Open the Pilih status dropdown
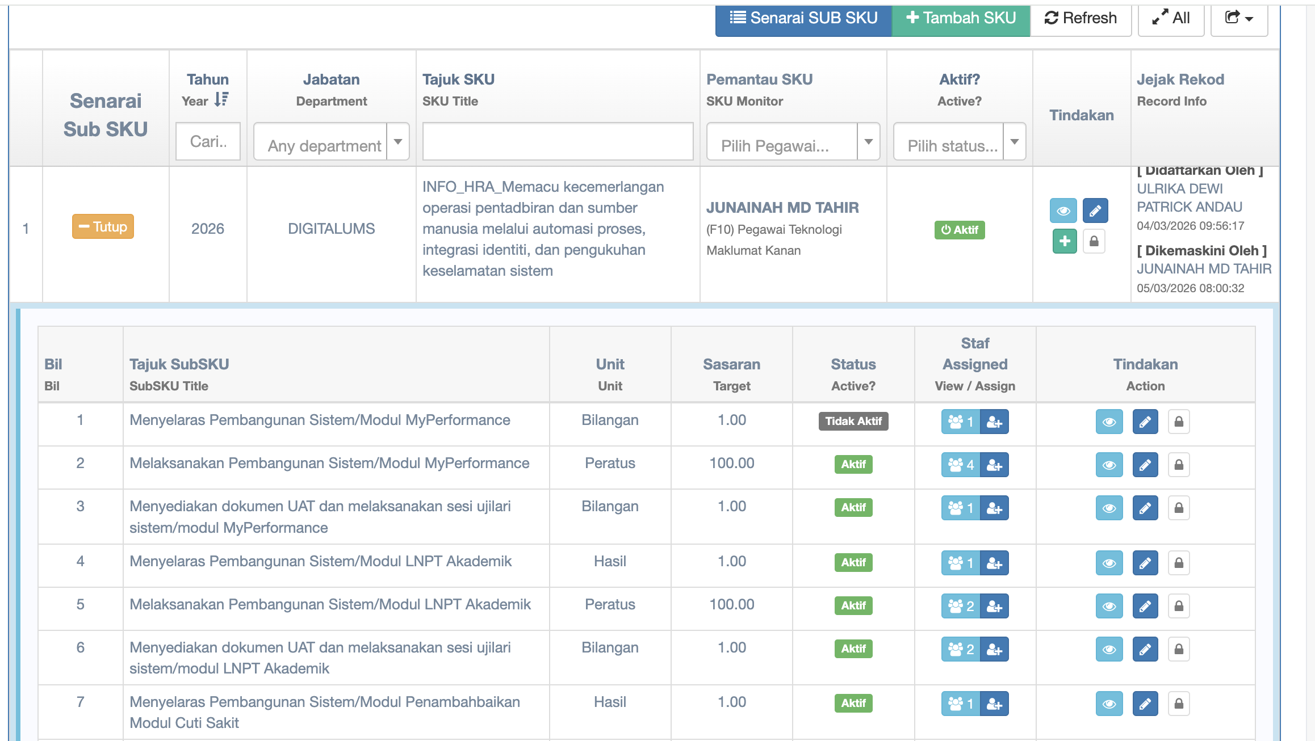The width and height of the screenshot is (1315, 741). tap(959, 142)
